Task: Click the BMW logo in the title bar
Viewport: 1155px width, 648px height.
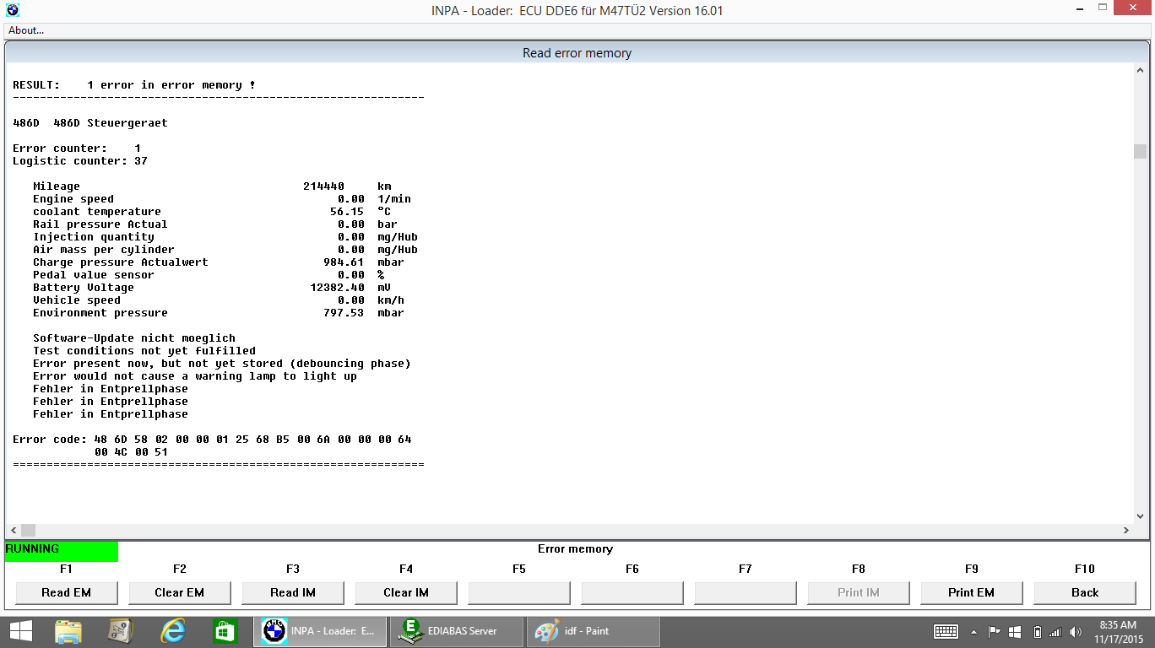Action: click(x=13, y=10)
